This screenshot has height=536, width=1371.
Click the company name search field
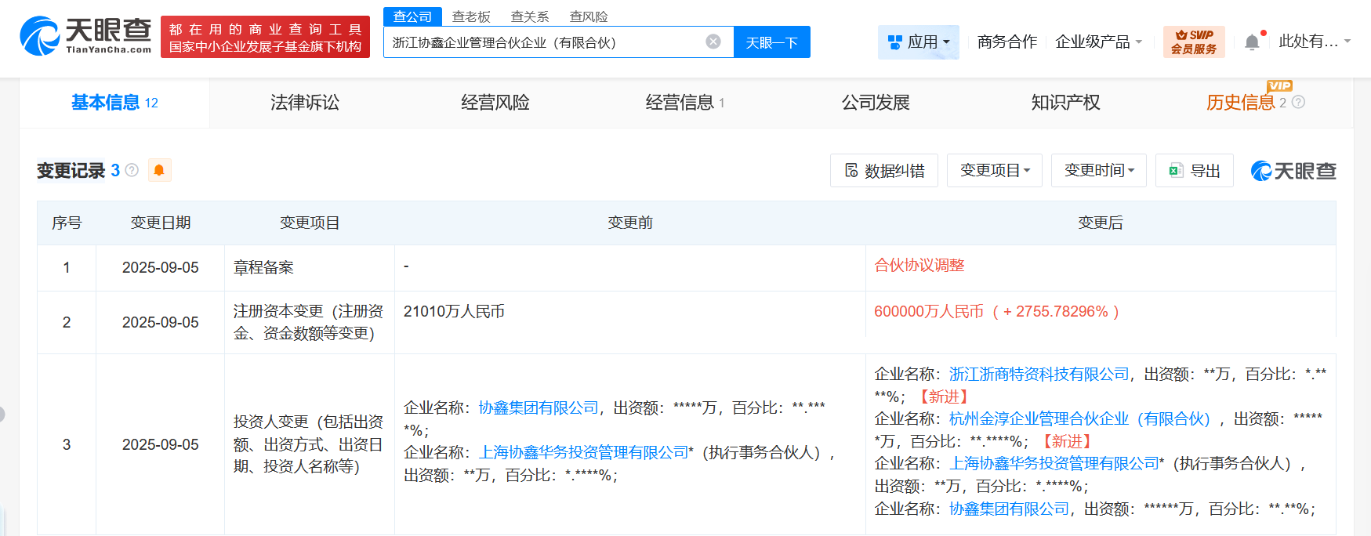click(541, 42)
